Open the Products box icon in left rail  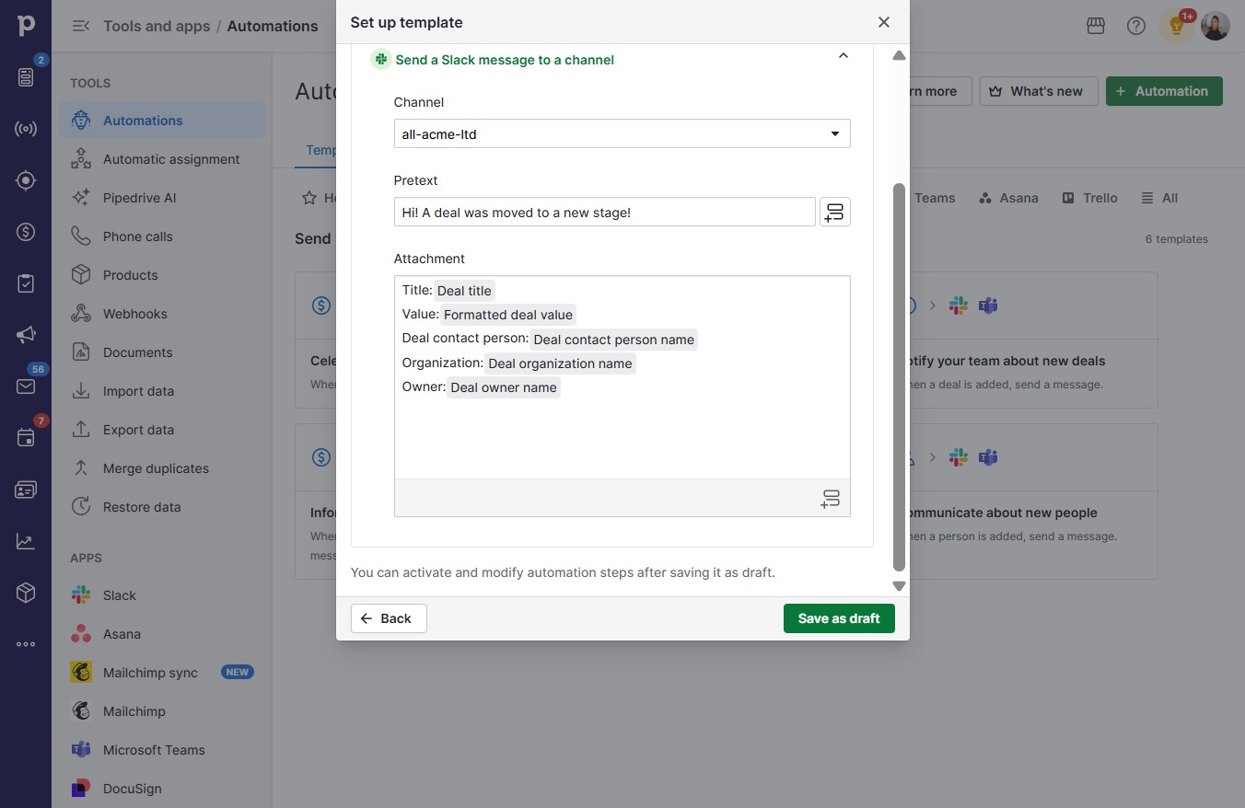click(26, 593)
